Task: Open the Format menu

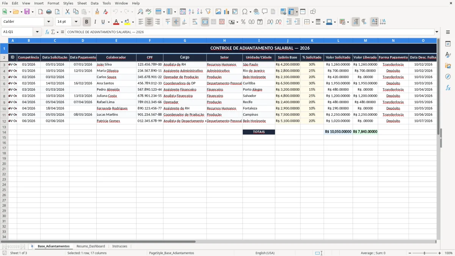Action: (53, 3)
